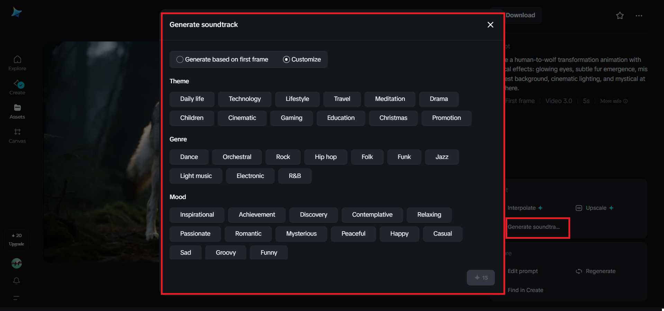
Task: Click the 20-credit Upgrade icon
Action: tap(16, 239)
